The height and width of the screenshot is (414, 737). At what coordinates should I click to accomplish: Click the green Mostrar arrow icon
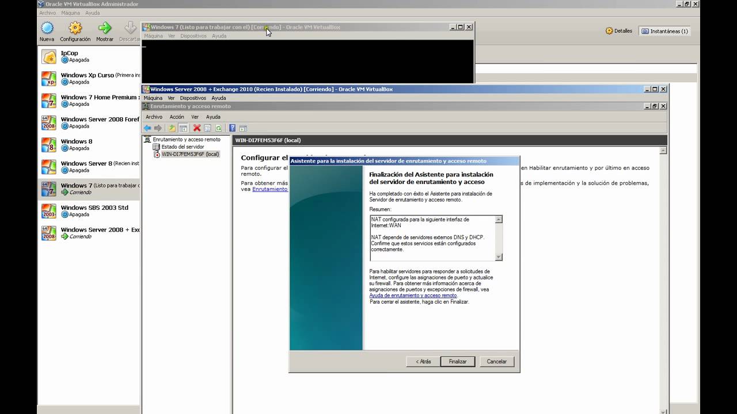[105, 28]
